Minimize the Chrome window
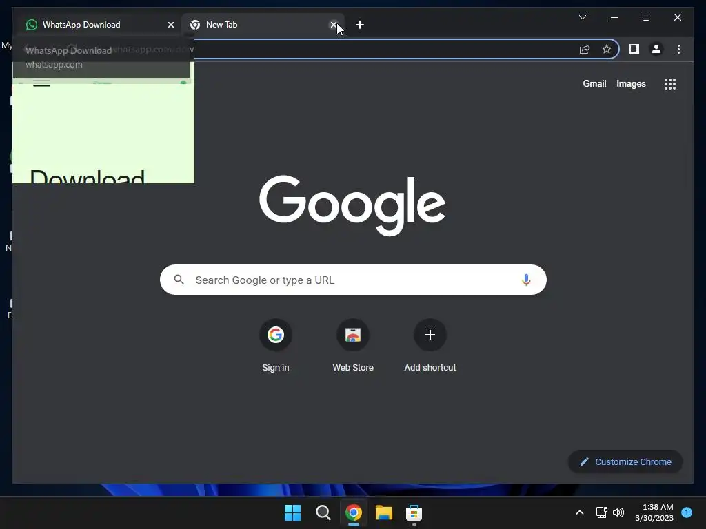 tap(614, 17)
